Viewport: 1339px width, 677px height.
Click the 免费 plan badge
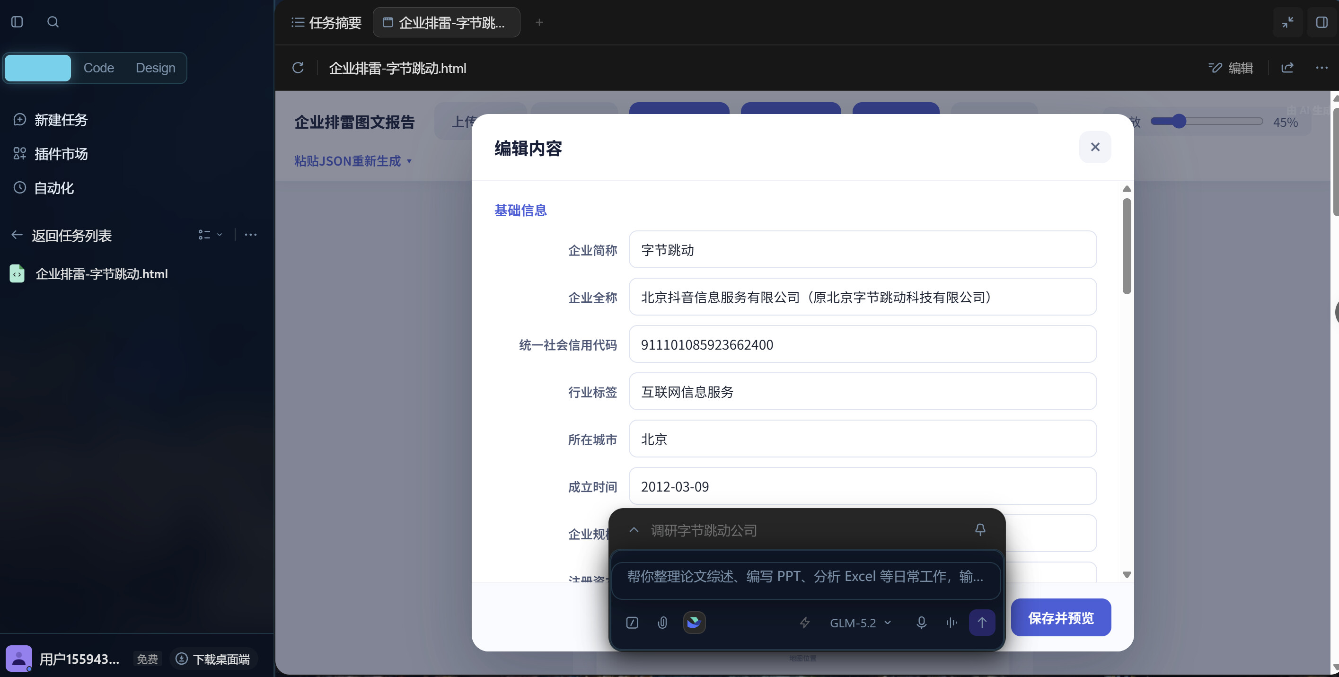pos(147,659)
